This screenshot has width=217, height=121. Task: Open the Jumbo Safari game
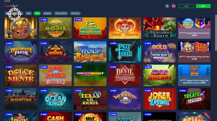click(159, 75)
